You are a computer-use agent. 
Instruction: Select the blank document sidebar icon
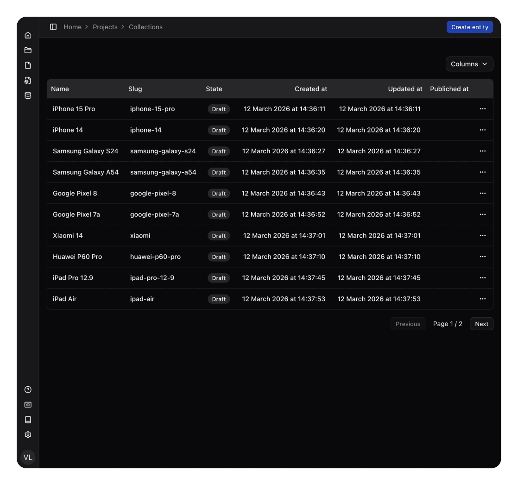click(28, 65)
